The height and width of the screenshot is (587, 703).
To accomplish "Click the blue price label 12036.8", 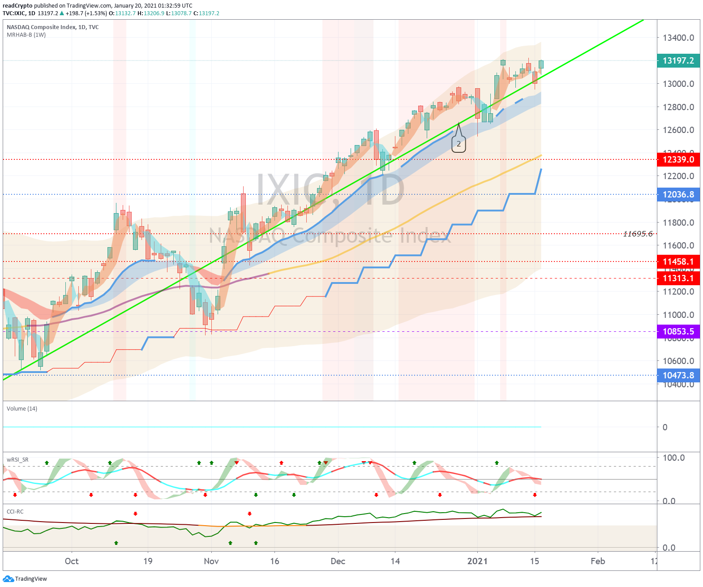I will [678, 195].
